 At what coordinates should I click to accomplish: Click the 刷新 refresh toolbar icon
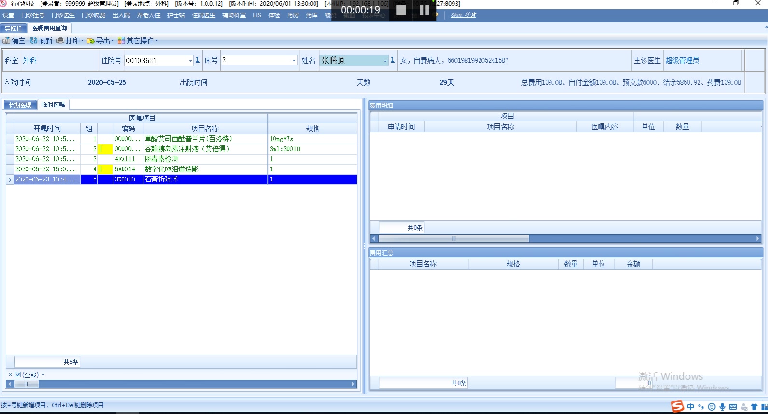pos(33,40)
